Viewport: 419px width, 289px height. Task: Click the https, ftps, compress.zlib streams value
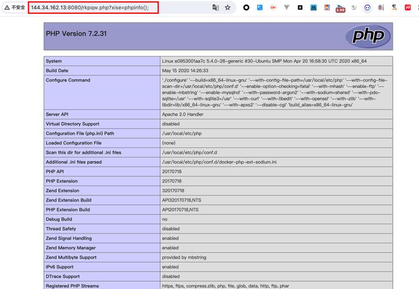coord(225,286)
